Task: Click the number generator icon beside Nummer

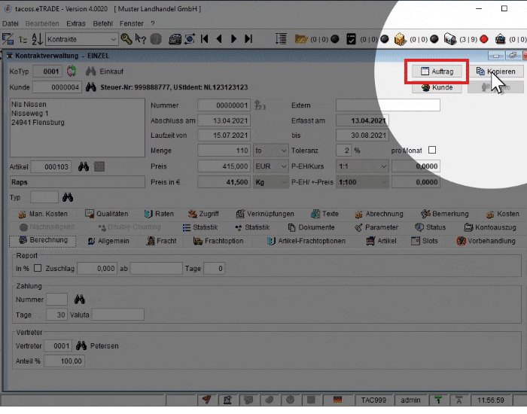Action: click(x=260, y=105)
